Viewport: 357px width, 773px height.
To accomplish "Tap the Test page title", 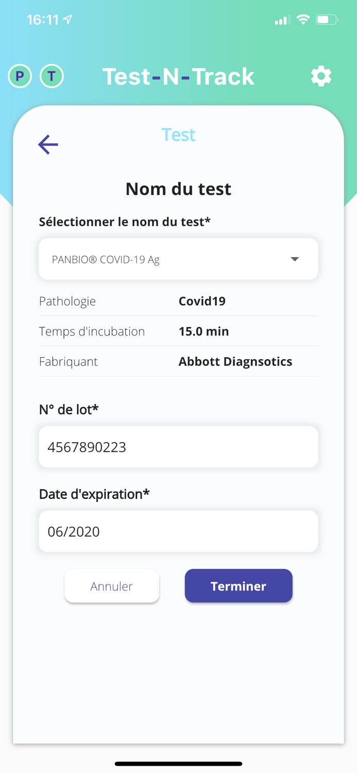I will click(x=178, y=135).
